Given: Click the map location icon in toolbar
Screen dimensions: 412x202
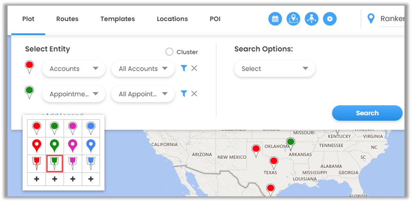Looking at the screenshot, I should pyautogui.click(x=293, y=19).
